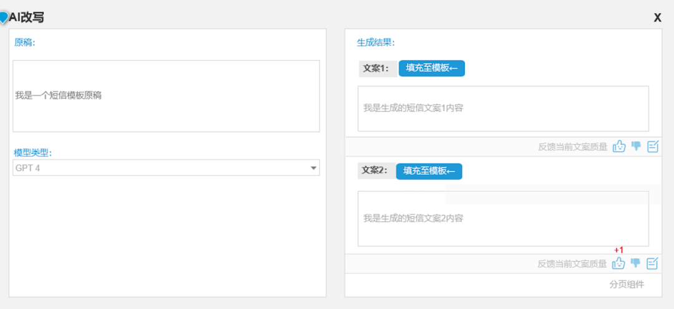Click into 文案1 generated text box

coord(503,108)
